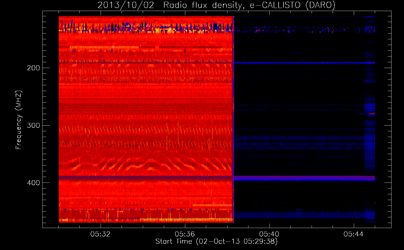Click the 05:32 time tick label
This screenshot has width=404, height=250.
point(100,234)
